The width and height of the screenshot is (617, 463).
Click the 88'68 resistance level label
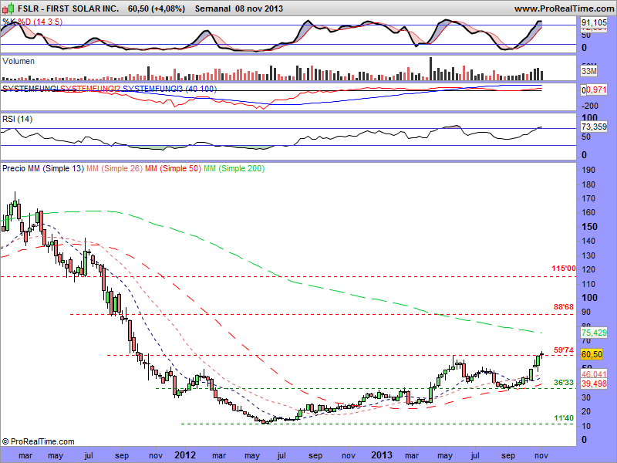564,306
